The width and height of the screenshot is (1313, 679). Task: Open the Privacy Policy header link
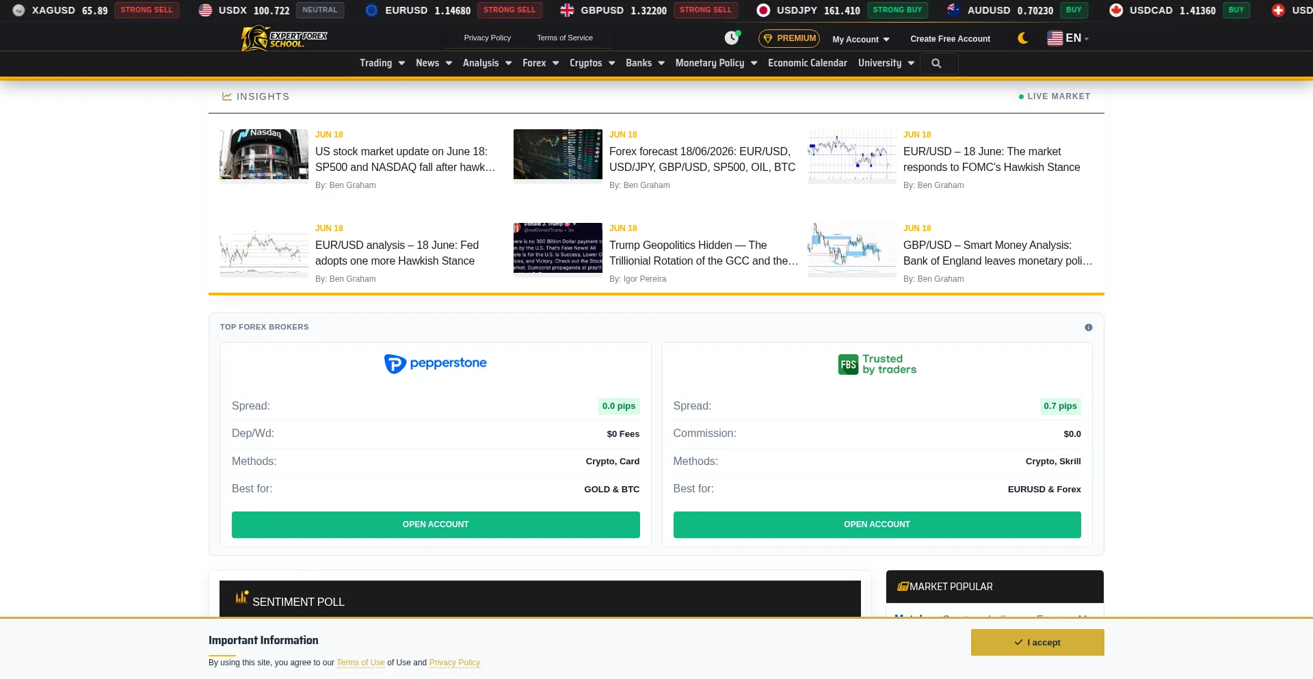tap(487, 38)
